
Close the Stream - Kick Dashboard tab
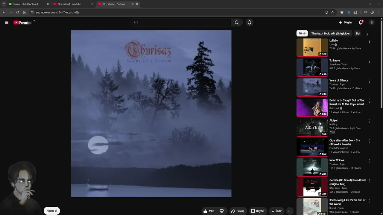coord(48,4)
